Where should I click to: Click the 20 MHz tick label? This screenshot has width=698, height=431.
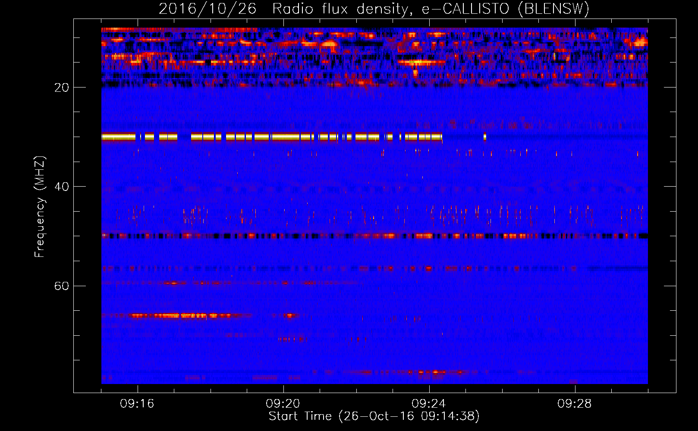click(x=62, y=87)
